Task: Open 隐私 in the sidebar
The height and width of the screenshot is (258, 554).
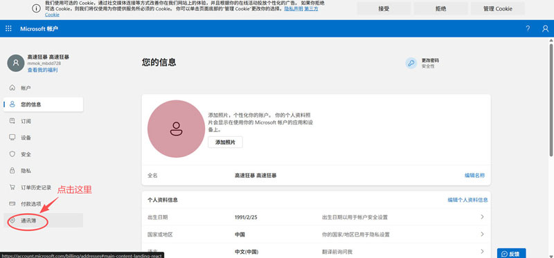Action: coord(44,170)
